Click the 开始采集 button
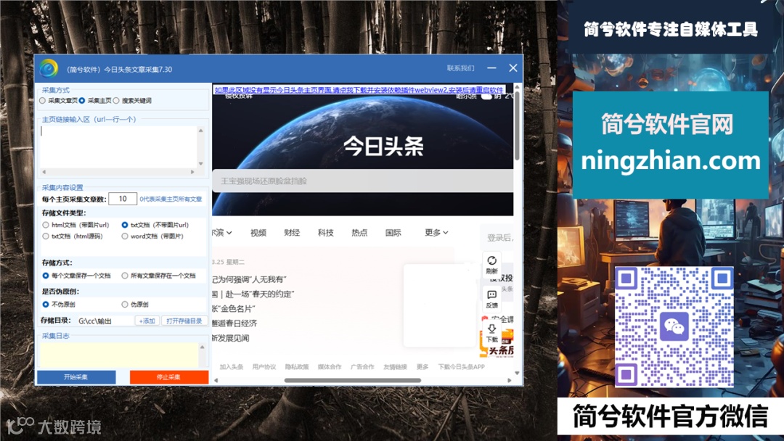Image resolution: width=784 pixels, height=441 pixels. [76, 377]
